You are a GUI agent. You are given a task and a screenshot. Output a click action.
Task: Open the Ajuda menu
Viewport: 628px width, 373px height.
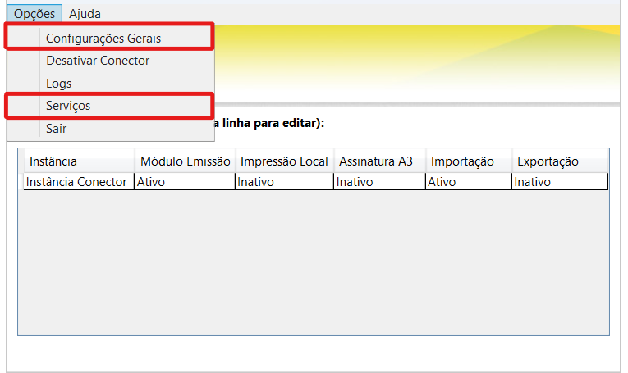click(85, 14)
